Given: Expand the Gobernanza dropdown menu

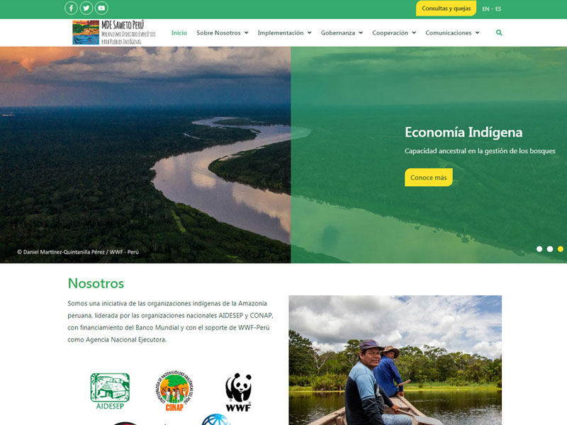Looking at the screenshot, I should 342,33.
